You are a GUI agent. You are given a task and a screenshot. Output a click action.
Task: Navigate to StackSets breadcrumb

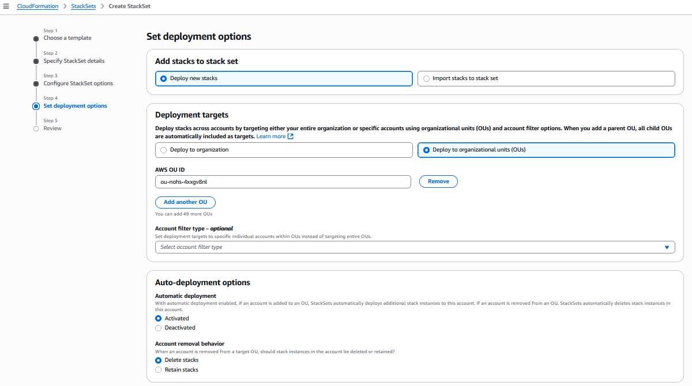coord(83,6)
